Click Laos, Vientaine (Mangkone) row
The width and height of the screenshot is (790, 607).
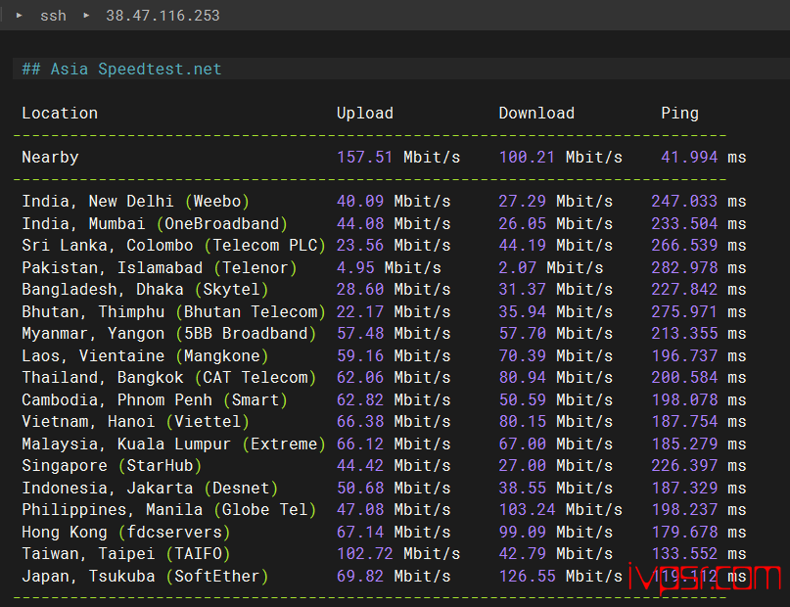click(384, 355)
